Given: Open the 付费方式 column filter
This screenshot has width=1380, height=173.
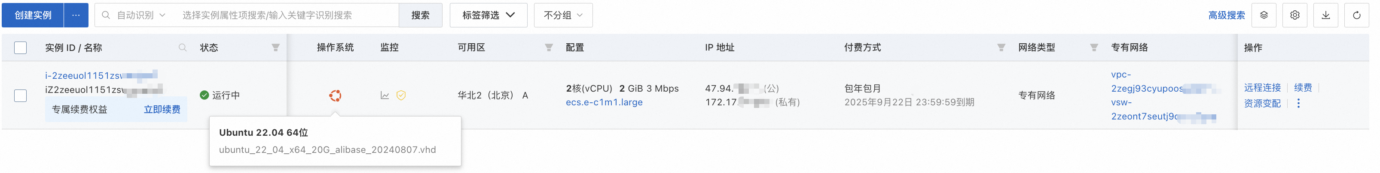Looking at the screenshot, I should click(x=1001, y=48).
